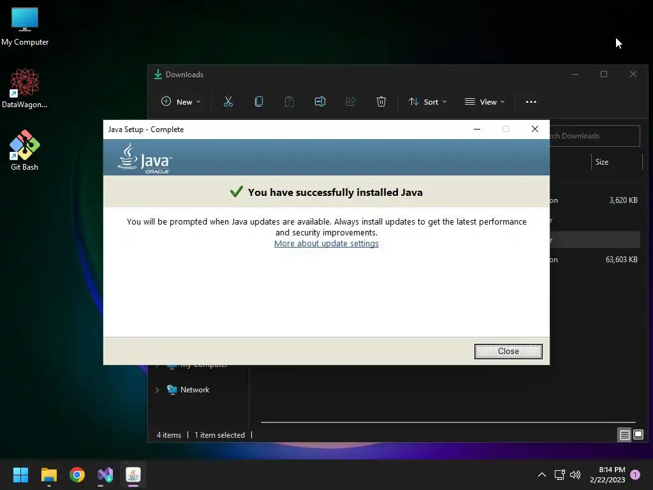This screenshot has width=653, height=490.
Task: Click the Java installer taskbar icon
Action: tap(133, 475)
